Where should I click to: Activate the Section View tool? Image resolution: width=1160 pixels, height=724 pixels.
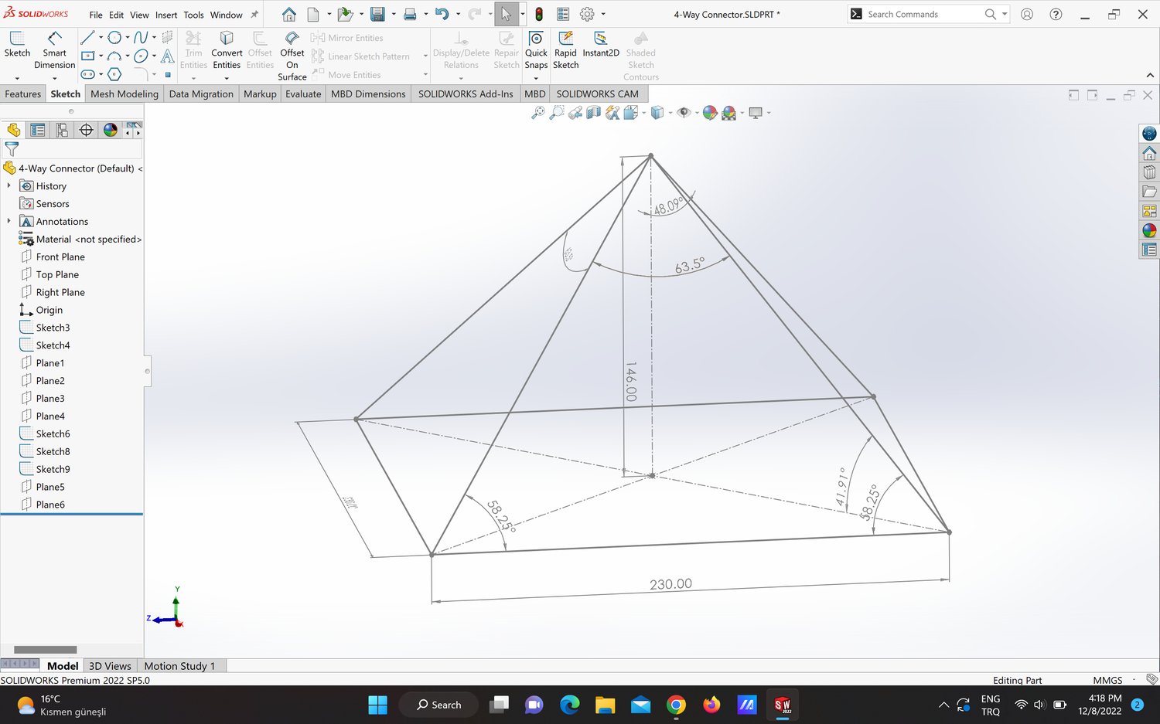tap(594, 113)
